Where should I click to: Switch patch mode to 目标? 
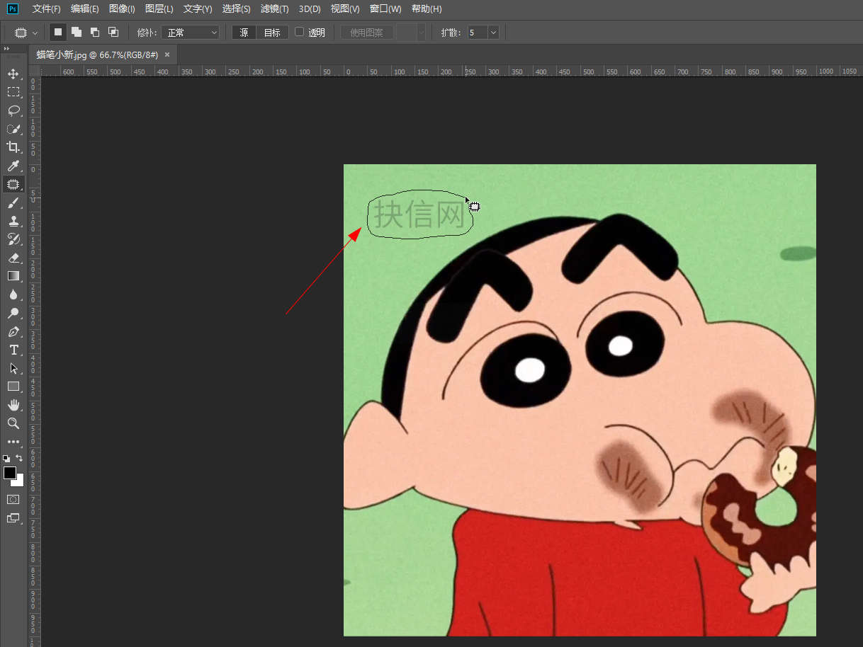272,33
